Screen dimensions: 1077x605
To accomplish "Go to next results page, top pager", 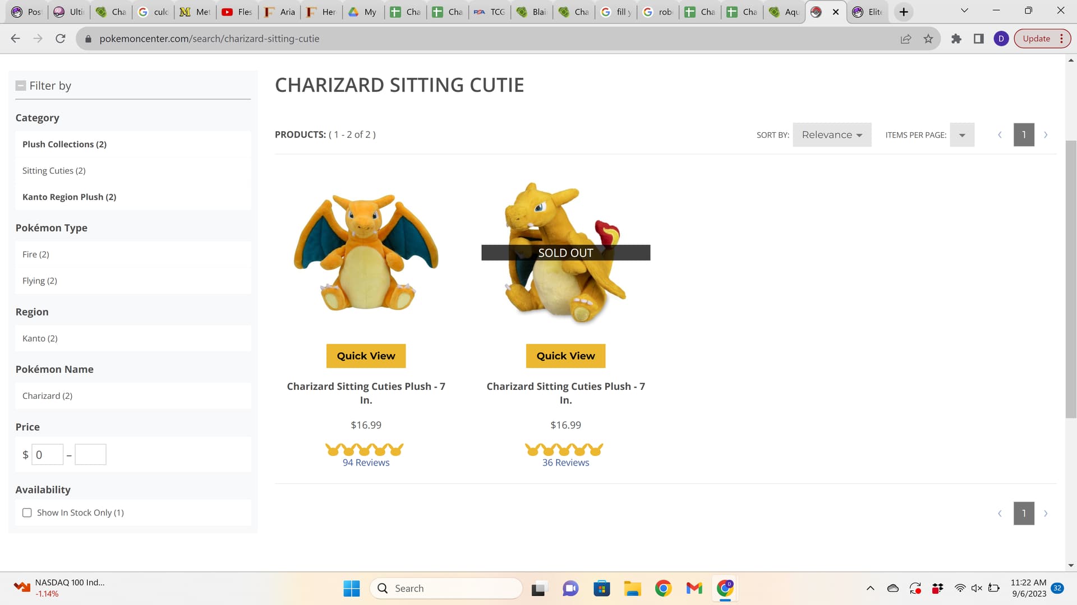I will 1046,135.
